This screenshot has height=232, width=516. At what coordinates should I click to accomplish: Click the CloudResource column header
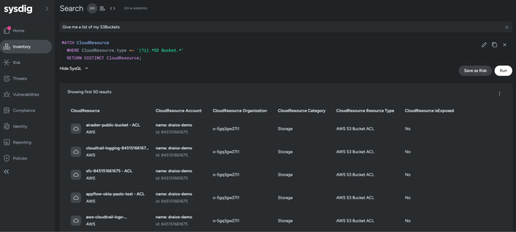point(85,111)
